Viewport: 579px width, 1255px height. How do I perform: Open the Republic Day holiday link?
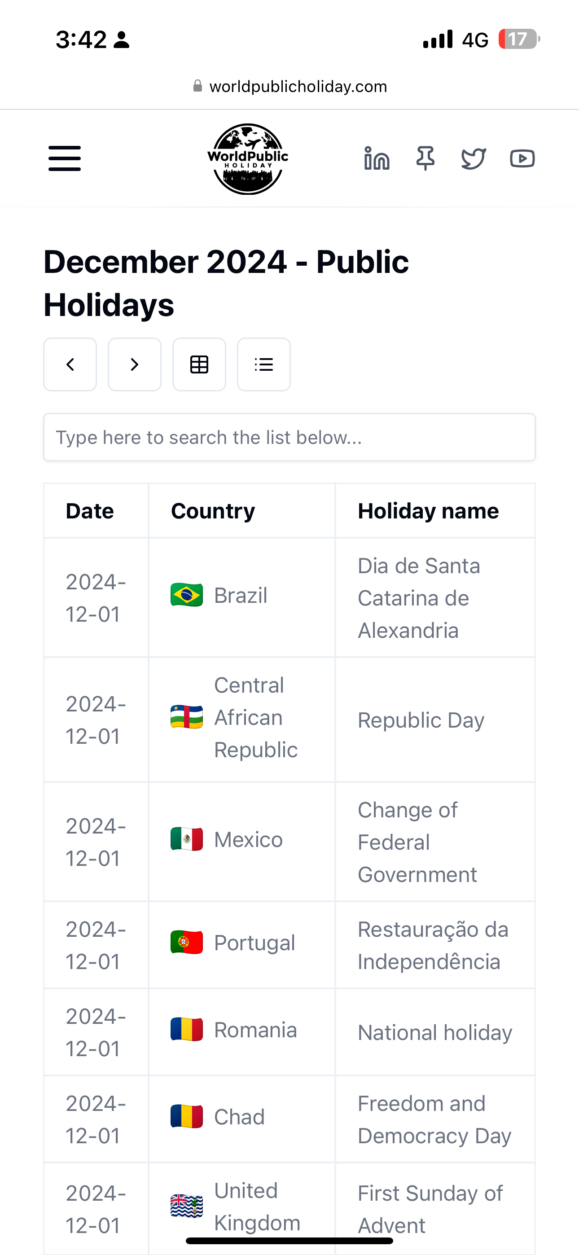pos(421,720)
